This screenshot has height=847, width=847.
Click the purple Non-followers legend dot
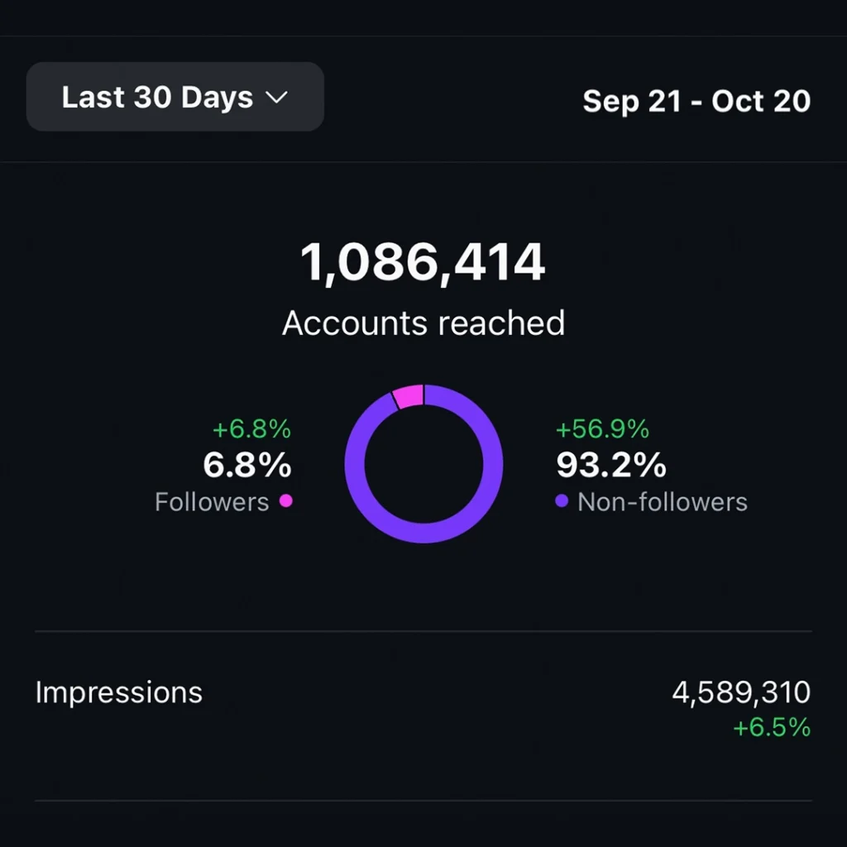click(562, 500)
